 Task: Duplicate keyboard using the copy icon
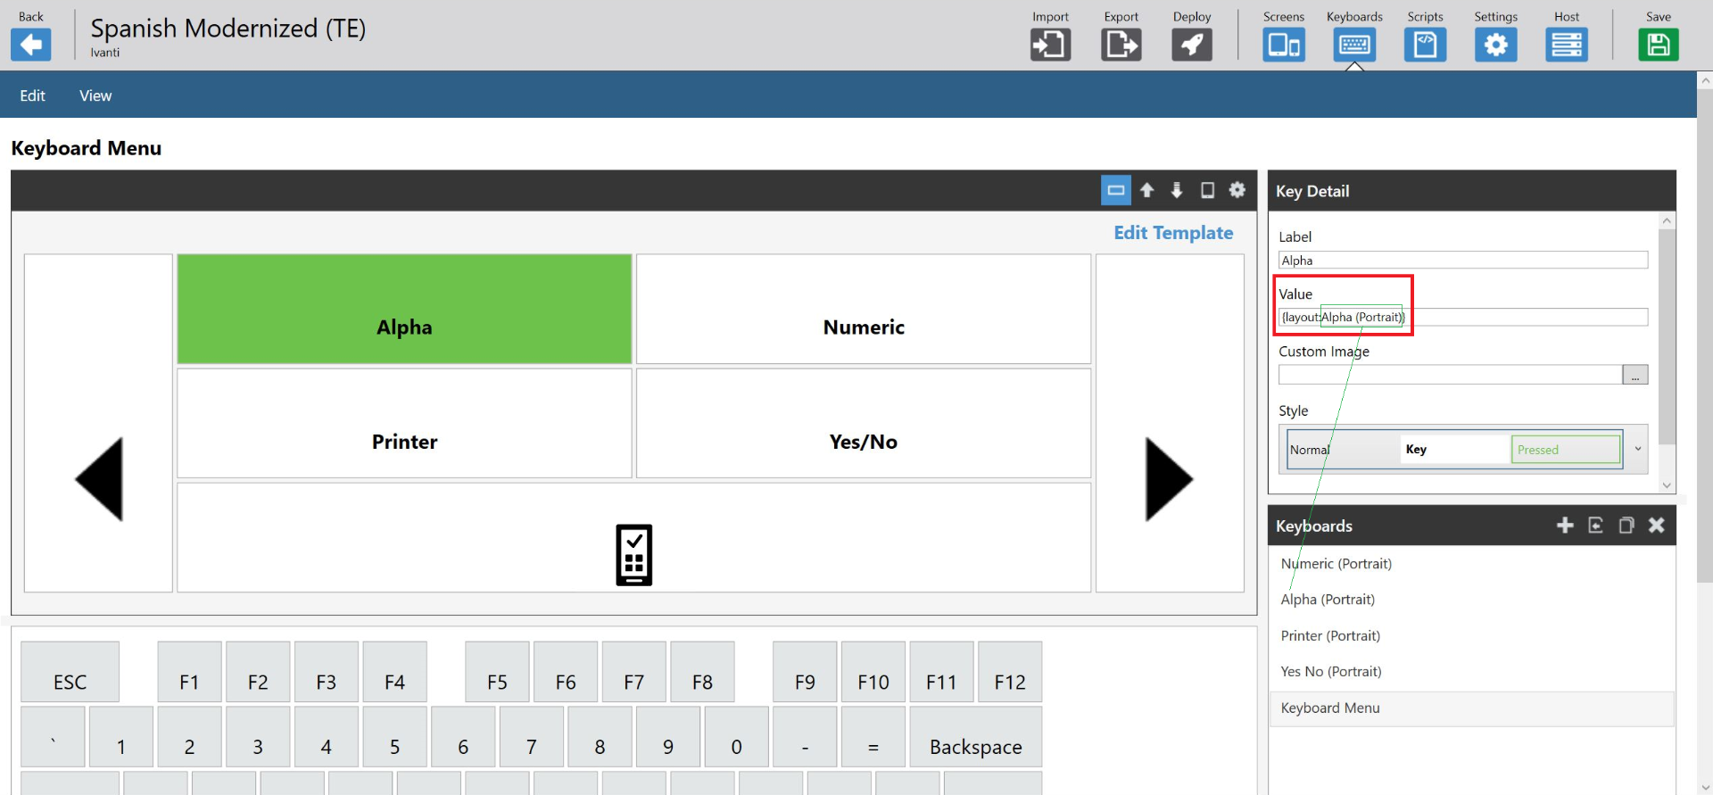1626,526
